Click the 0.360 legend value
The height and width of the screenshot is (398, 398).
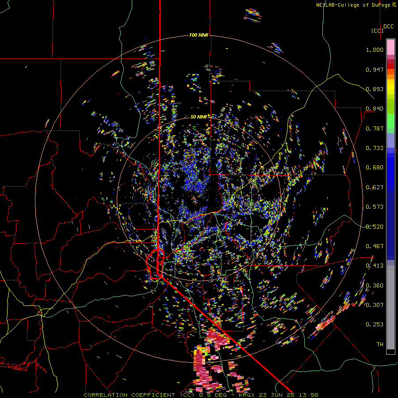375,286
